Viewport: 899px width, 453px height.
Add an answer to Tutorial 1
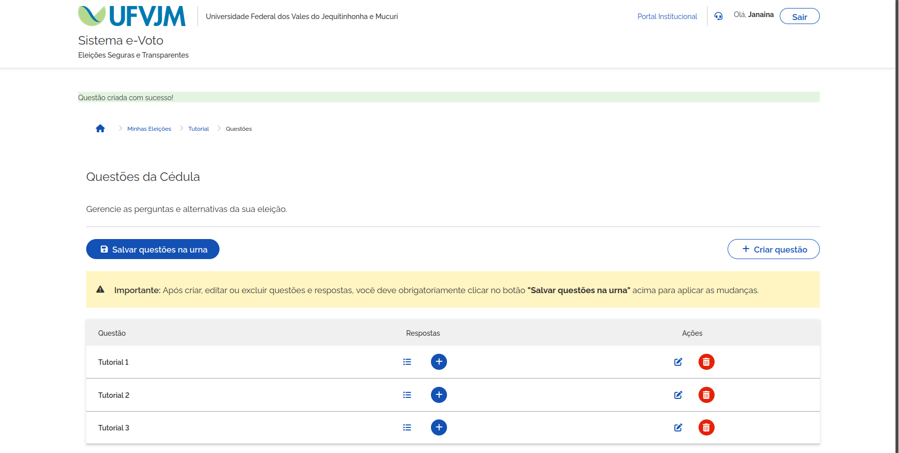[x=439, y=362]
